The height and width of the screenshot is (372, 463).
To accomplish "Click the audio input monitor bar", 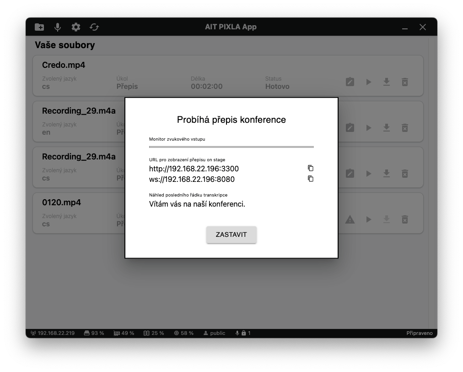I will click(x=231, y=147).
